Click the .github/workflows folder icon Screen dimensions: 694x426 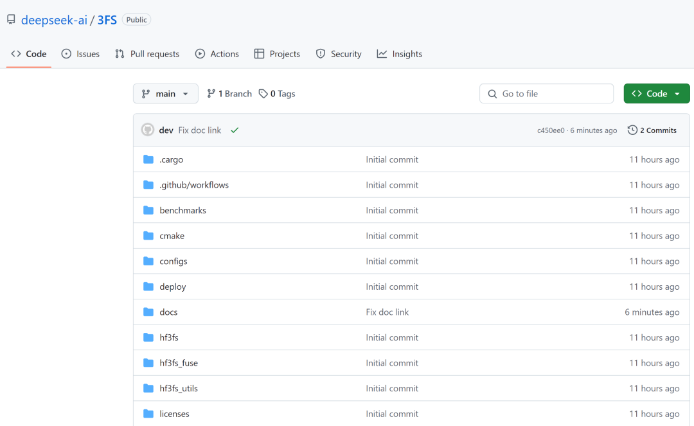[148, 185]
